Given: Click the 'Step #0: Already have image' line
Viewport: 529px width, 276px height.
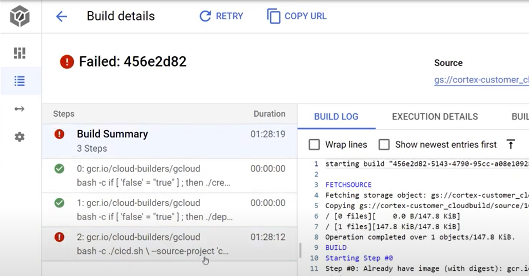Looking at the screenshot, I should [x=427, y=269].
